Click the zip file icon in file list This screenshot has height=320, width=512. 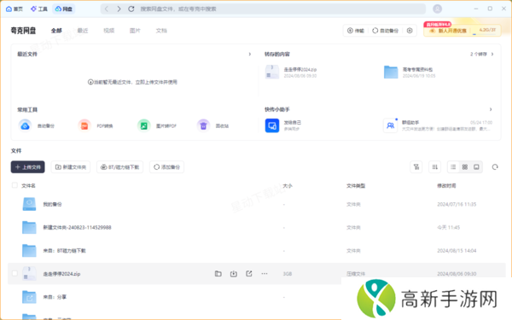[29, 274]
